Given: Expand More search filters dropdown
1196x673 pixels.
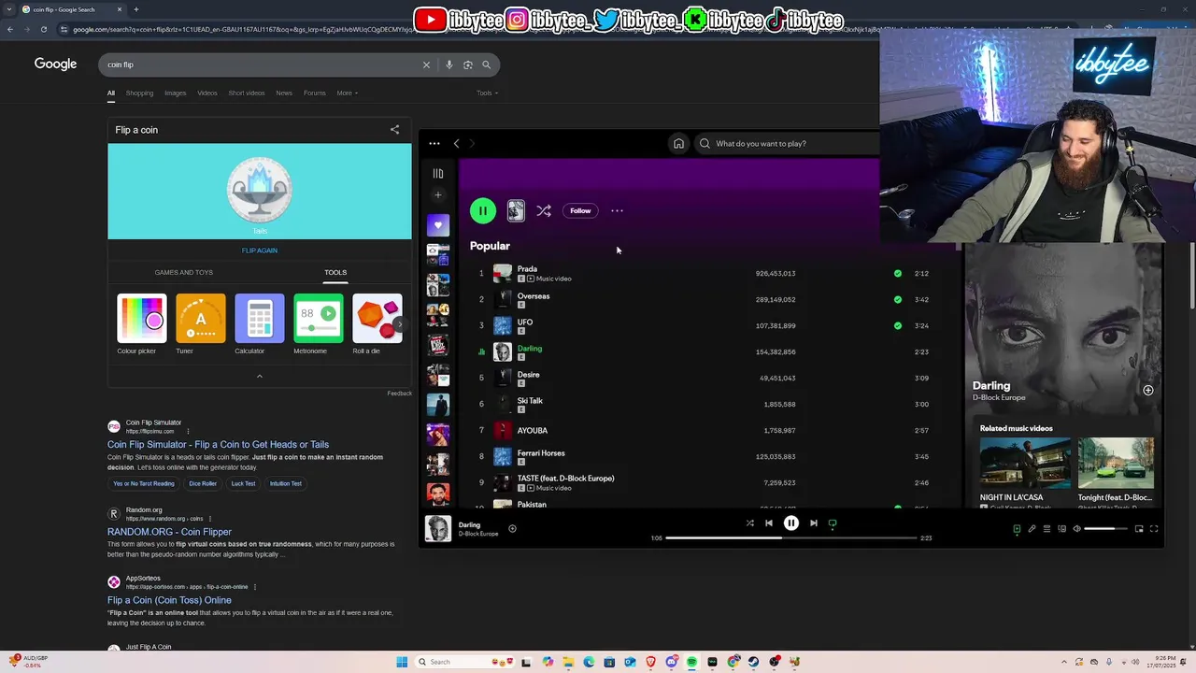Looking at the screenshot, I should (348, 93).
